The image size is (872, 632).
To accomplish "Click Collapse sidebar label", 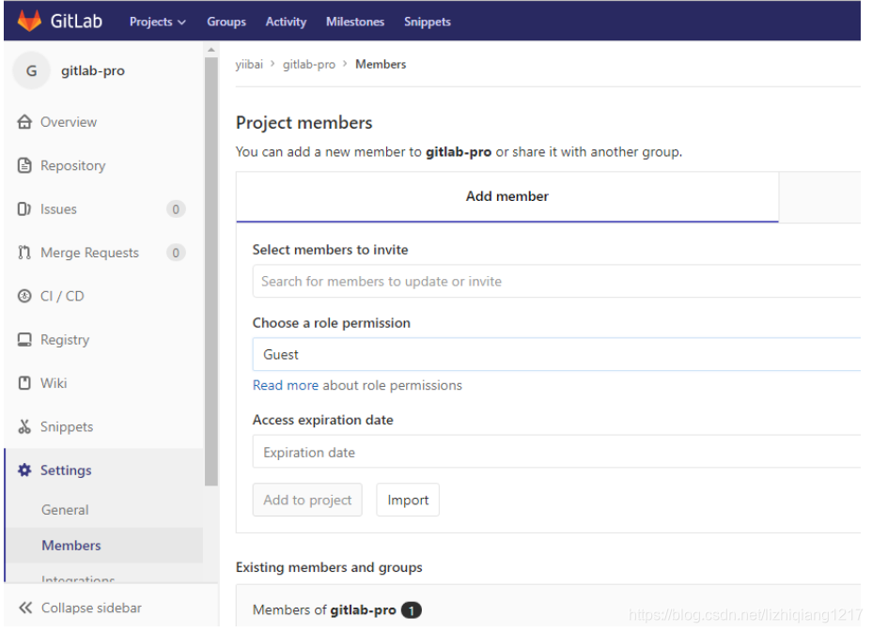I will pos(91,608).
